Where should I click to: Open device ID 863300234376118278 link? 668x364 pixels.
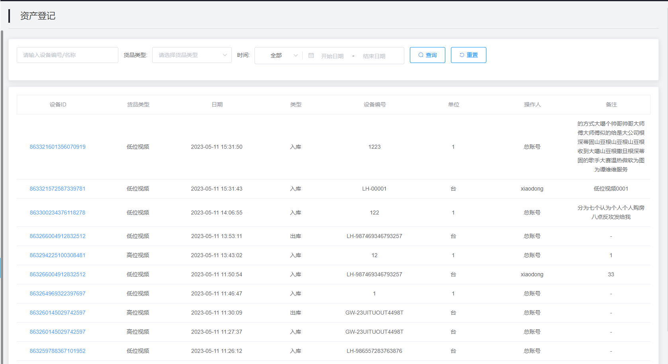pos(58,212)
